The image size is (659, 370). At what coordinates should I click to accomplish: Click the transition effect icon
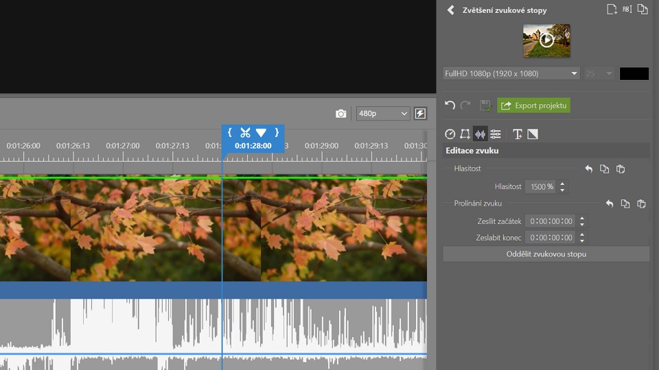(533, 134)
